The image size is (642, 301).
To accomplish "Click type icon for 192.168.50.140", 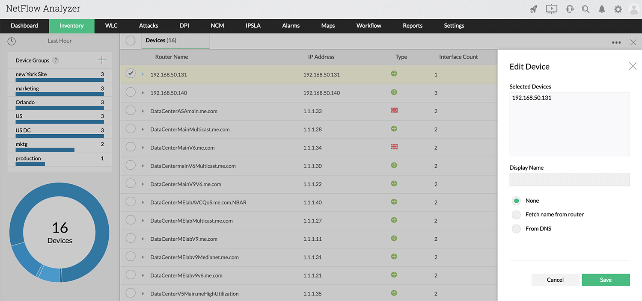I will pos(394,92).
